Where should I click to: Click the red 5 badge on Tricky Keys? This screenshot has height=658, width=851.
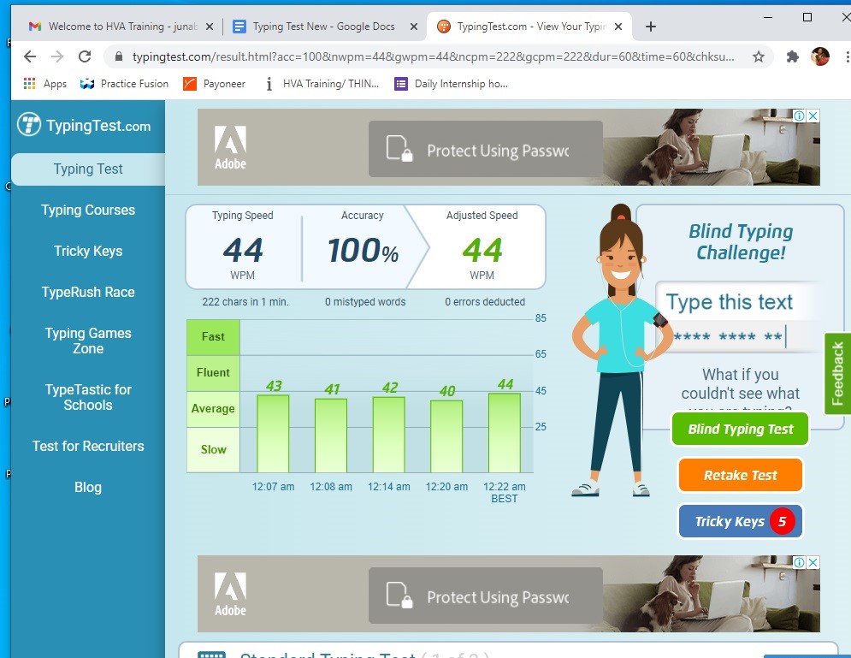pos(782,521)
